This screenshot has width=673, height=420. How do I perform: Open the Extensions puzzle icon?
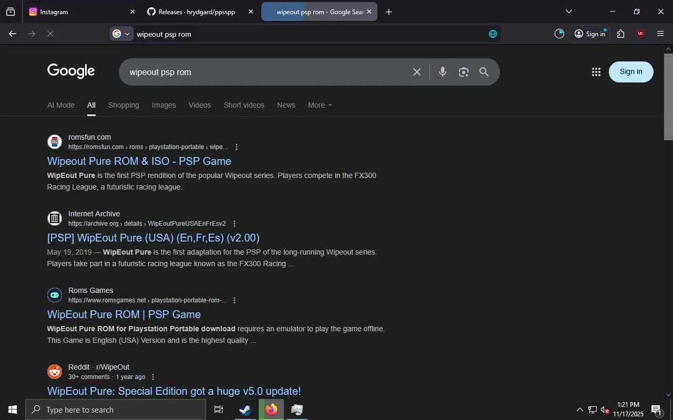621,34
